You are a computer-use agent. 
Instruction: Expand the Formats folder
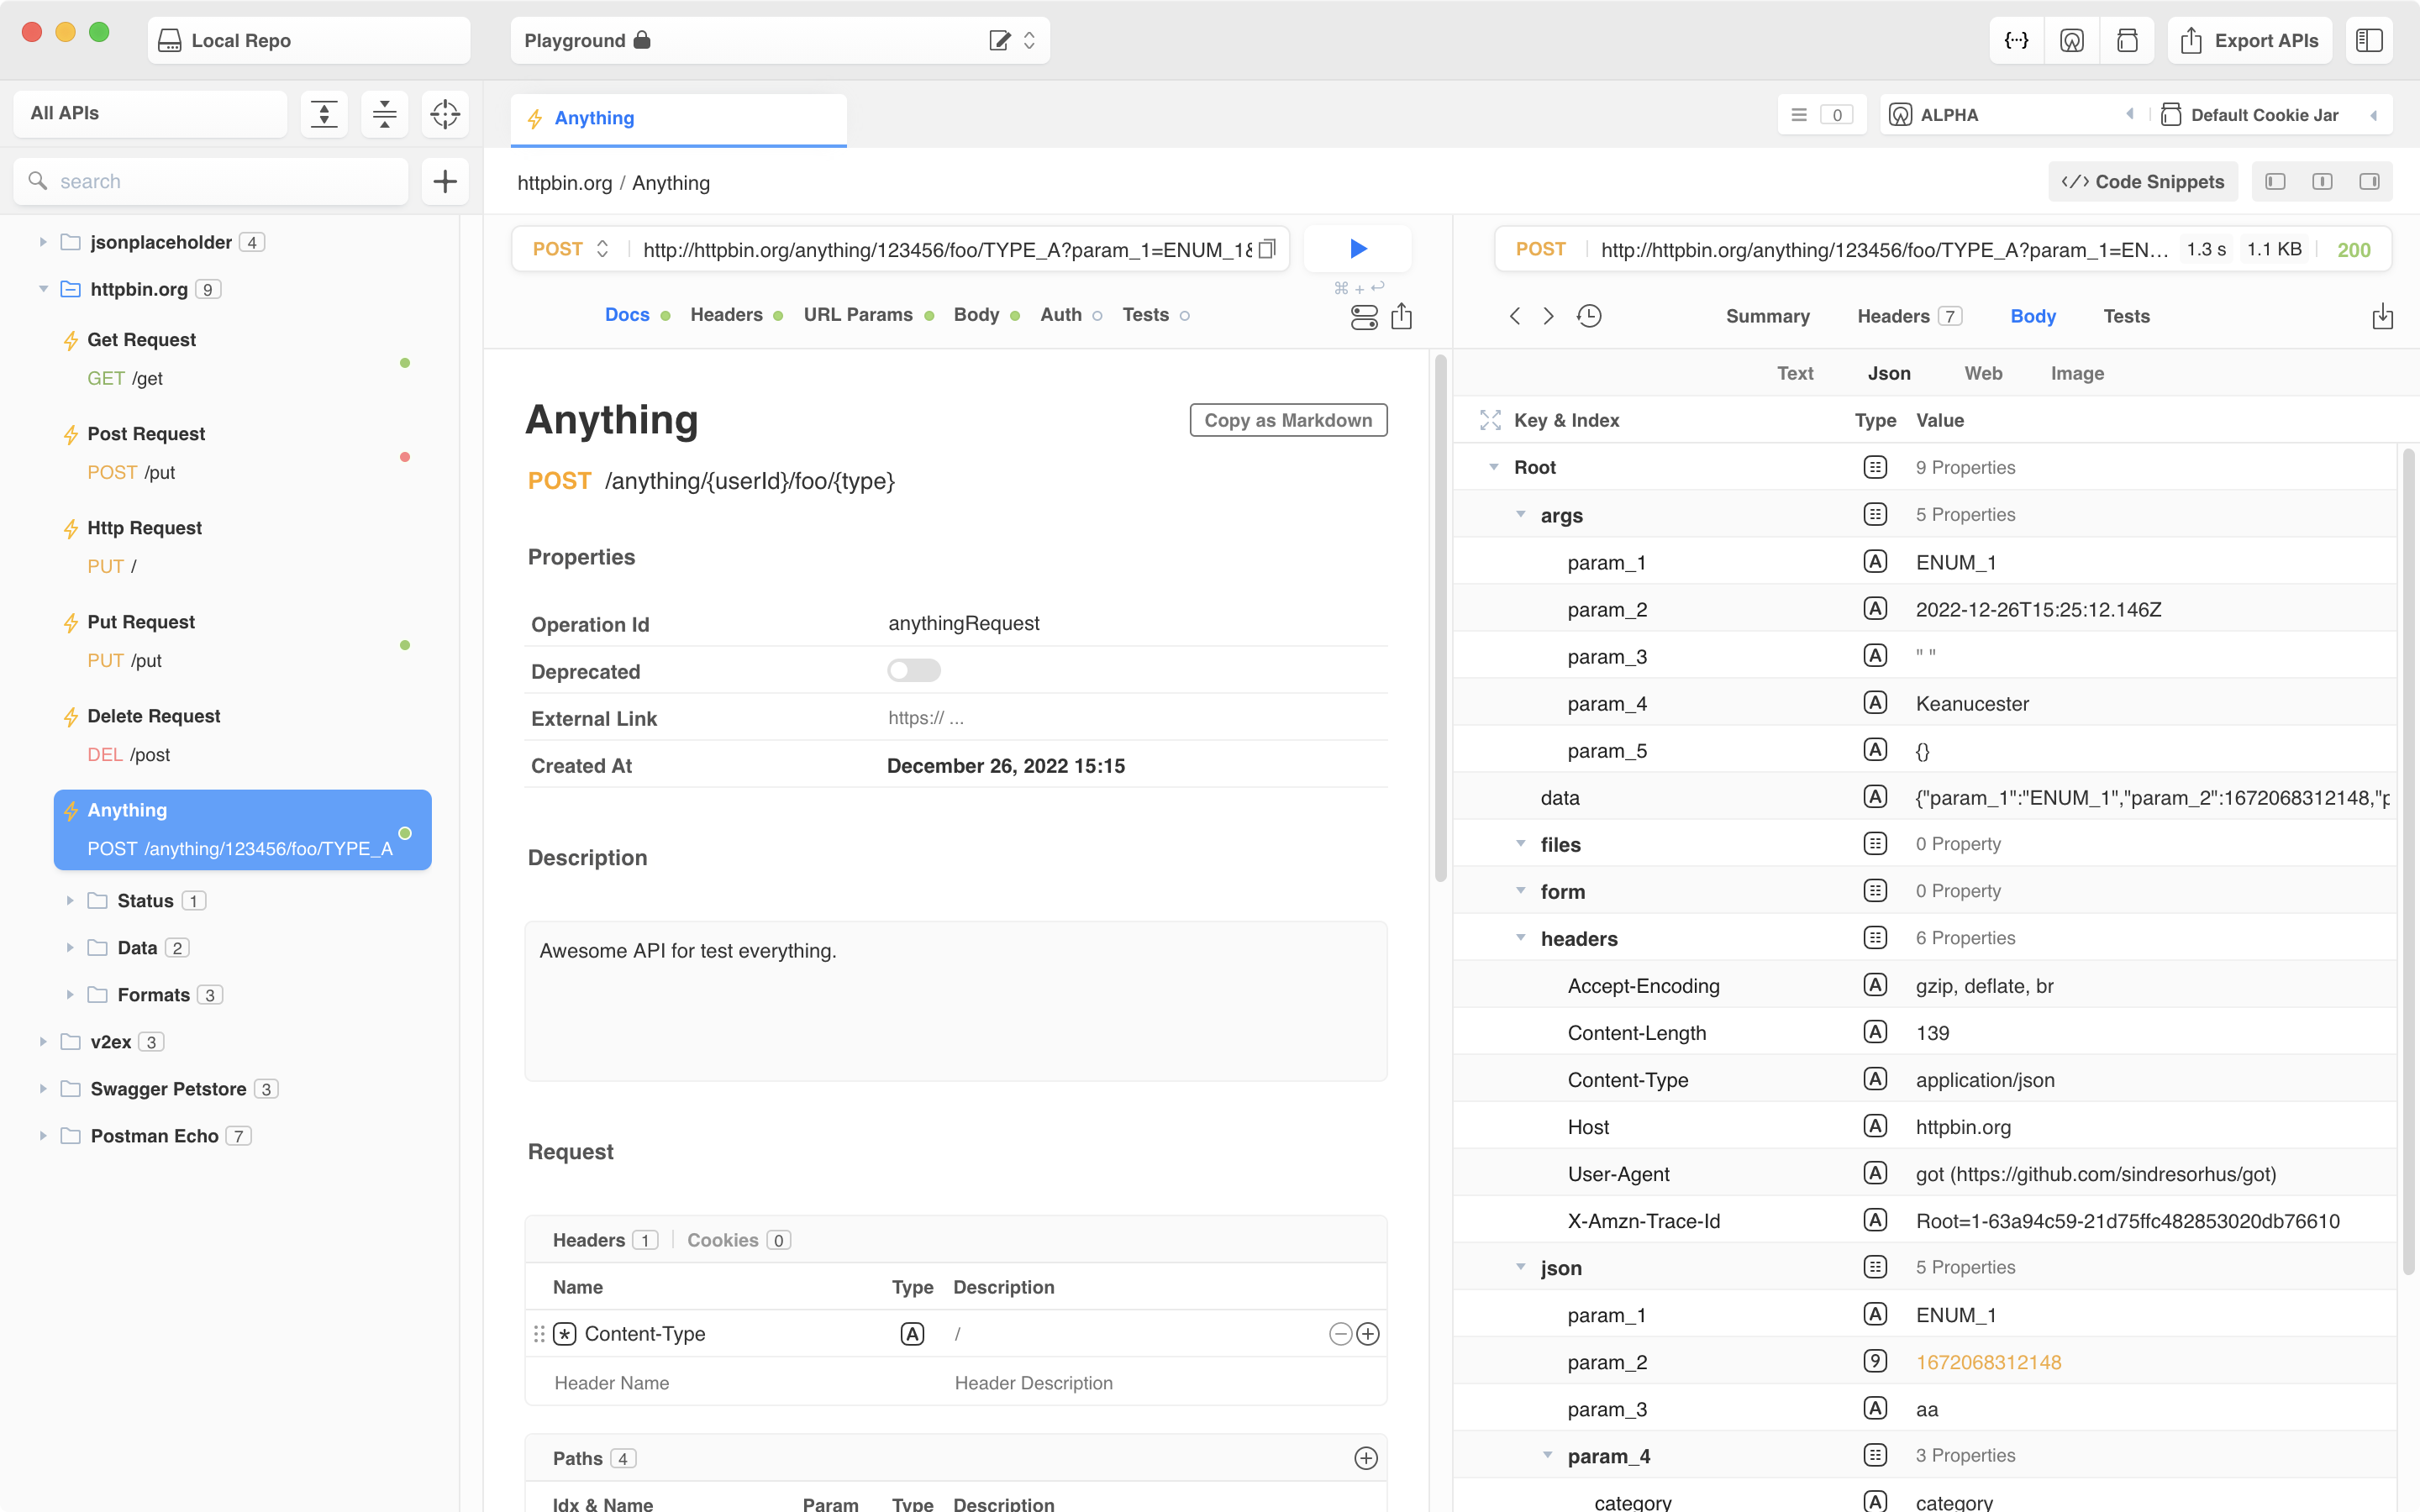coord(70,995)
